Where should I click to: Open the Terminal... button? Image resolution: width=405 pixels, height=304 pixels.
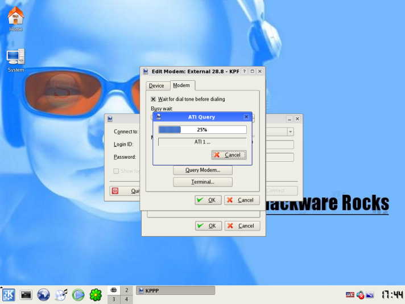pos(202,182)
